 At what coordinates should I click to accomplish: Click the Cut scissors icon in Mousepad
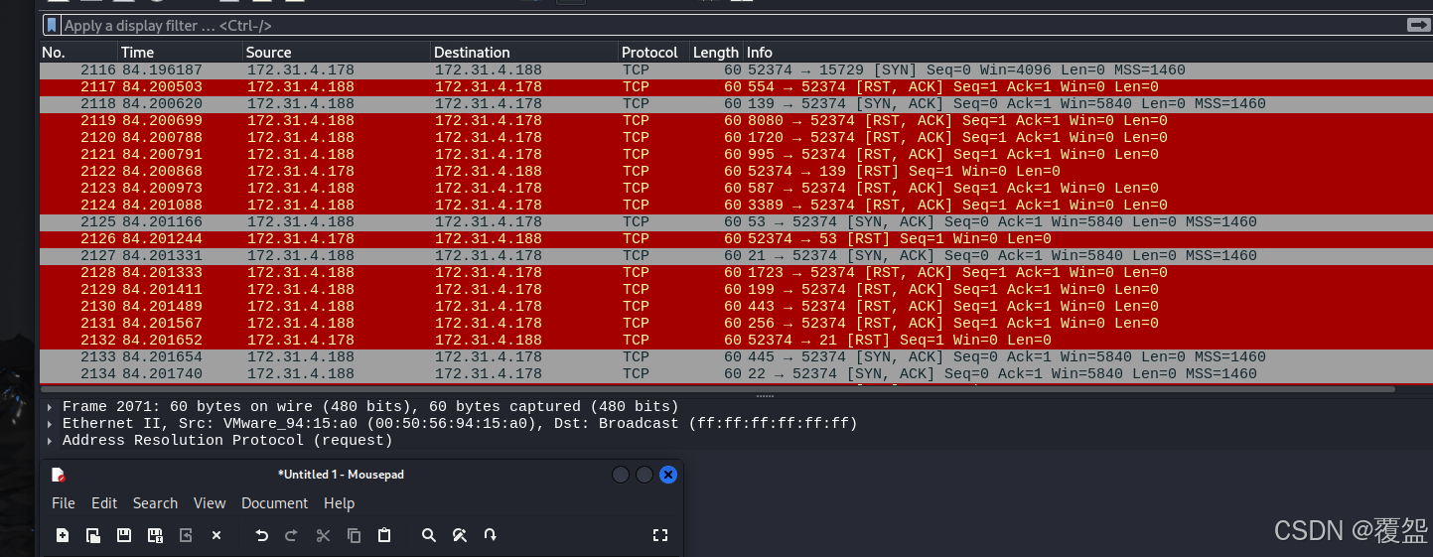(x=323, y=535)
